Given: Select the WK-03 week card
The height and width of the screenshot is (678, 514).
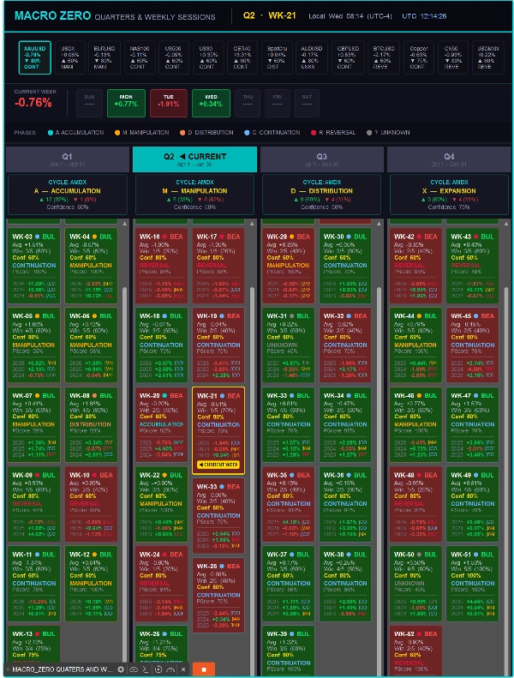Looking at the screenshot, I should pyautogui.click(x=34, y=266).
